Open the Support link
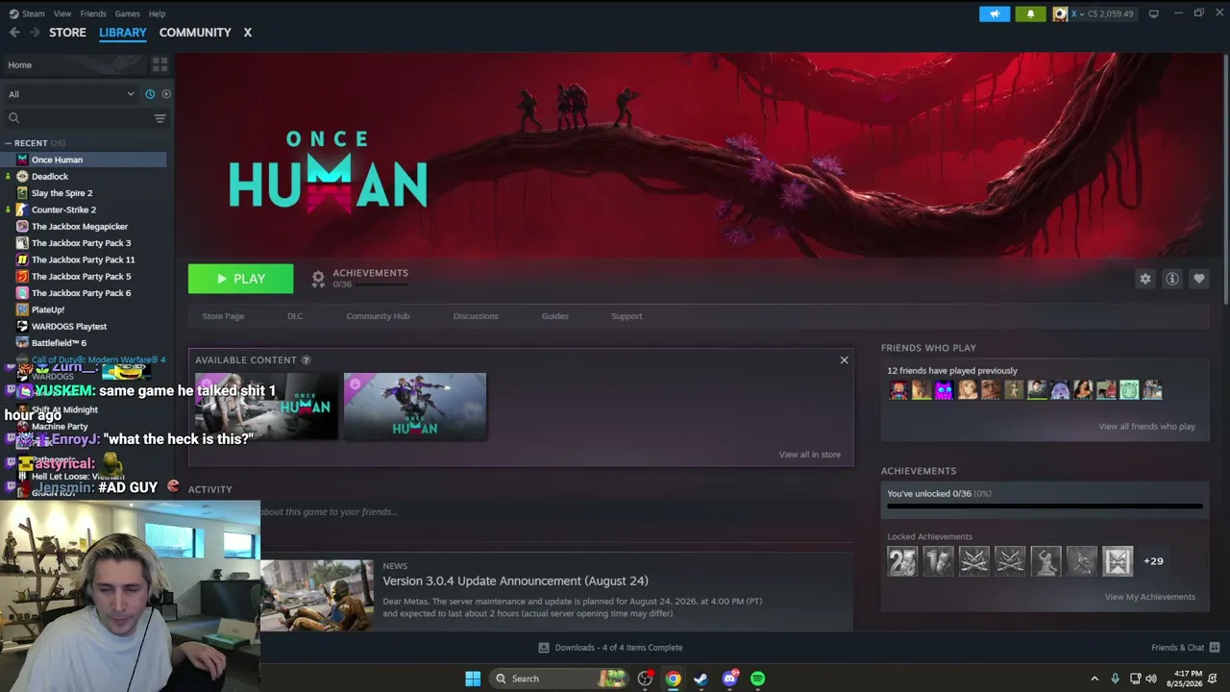This screenshot has width=1230, height=692. click(x=627, y=316)
